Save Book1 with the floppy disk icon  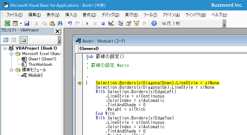(27, 23)
